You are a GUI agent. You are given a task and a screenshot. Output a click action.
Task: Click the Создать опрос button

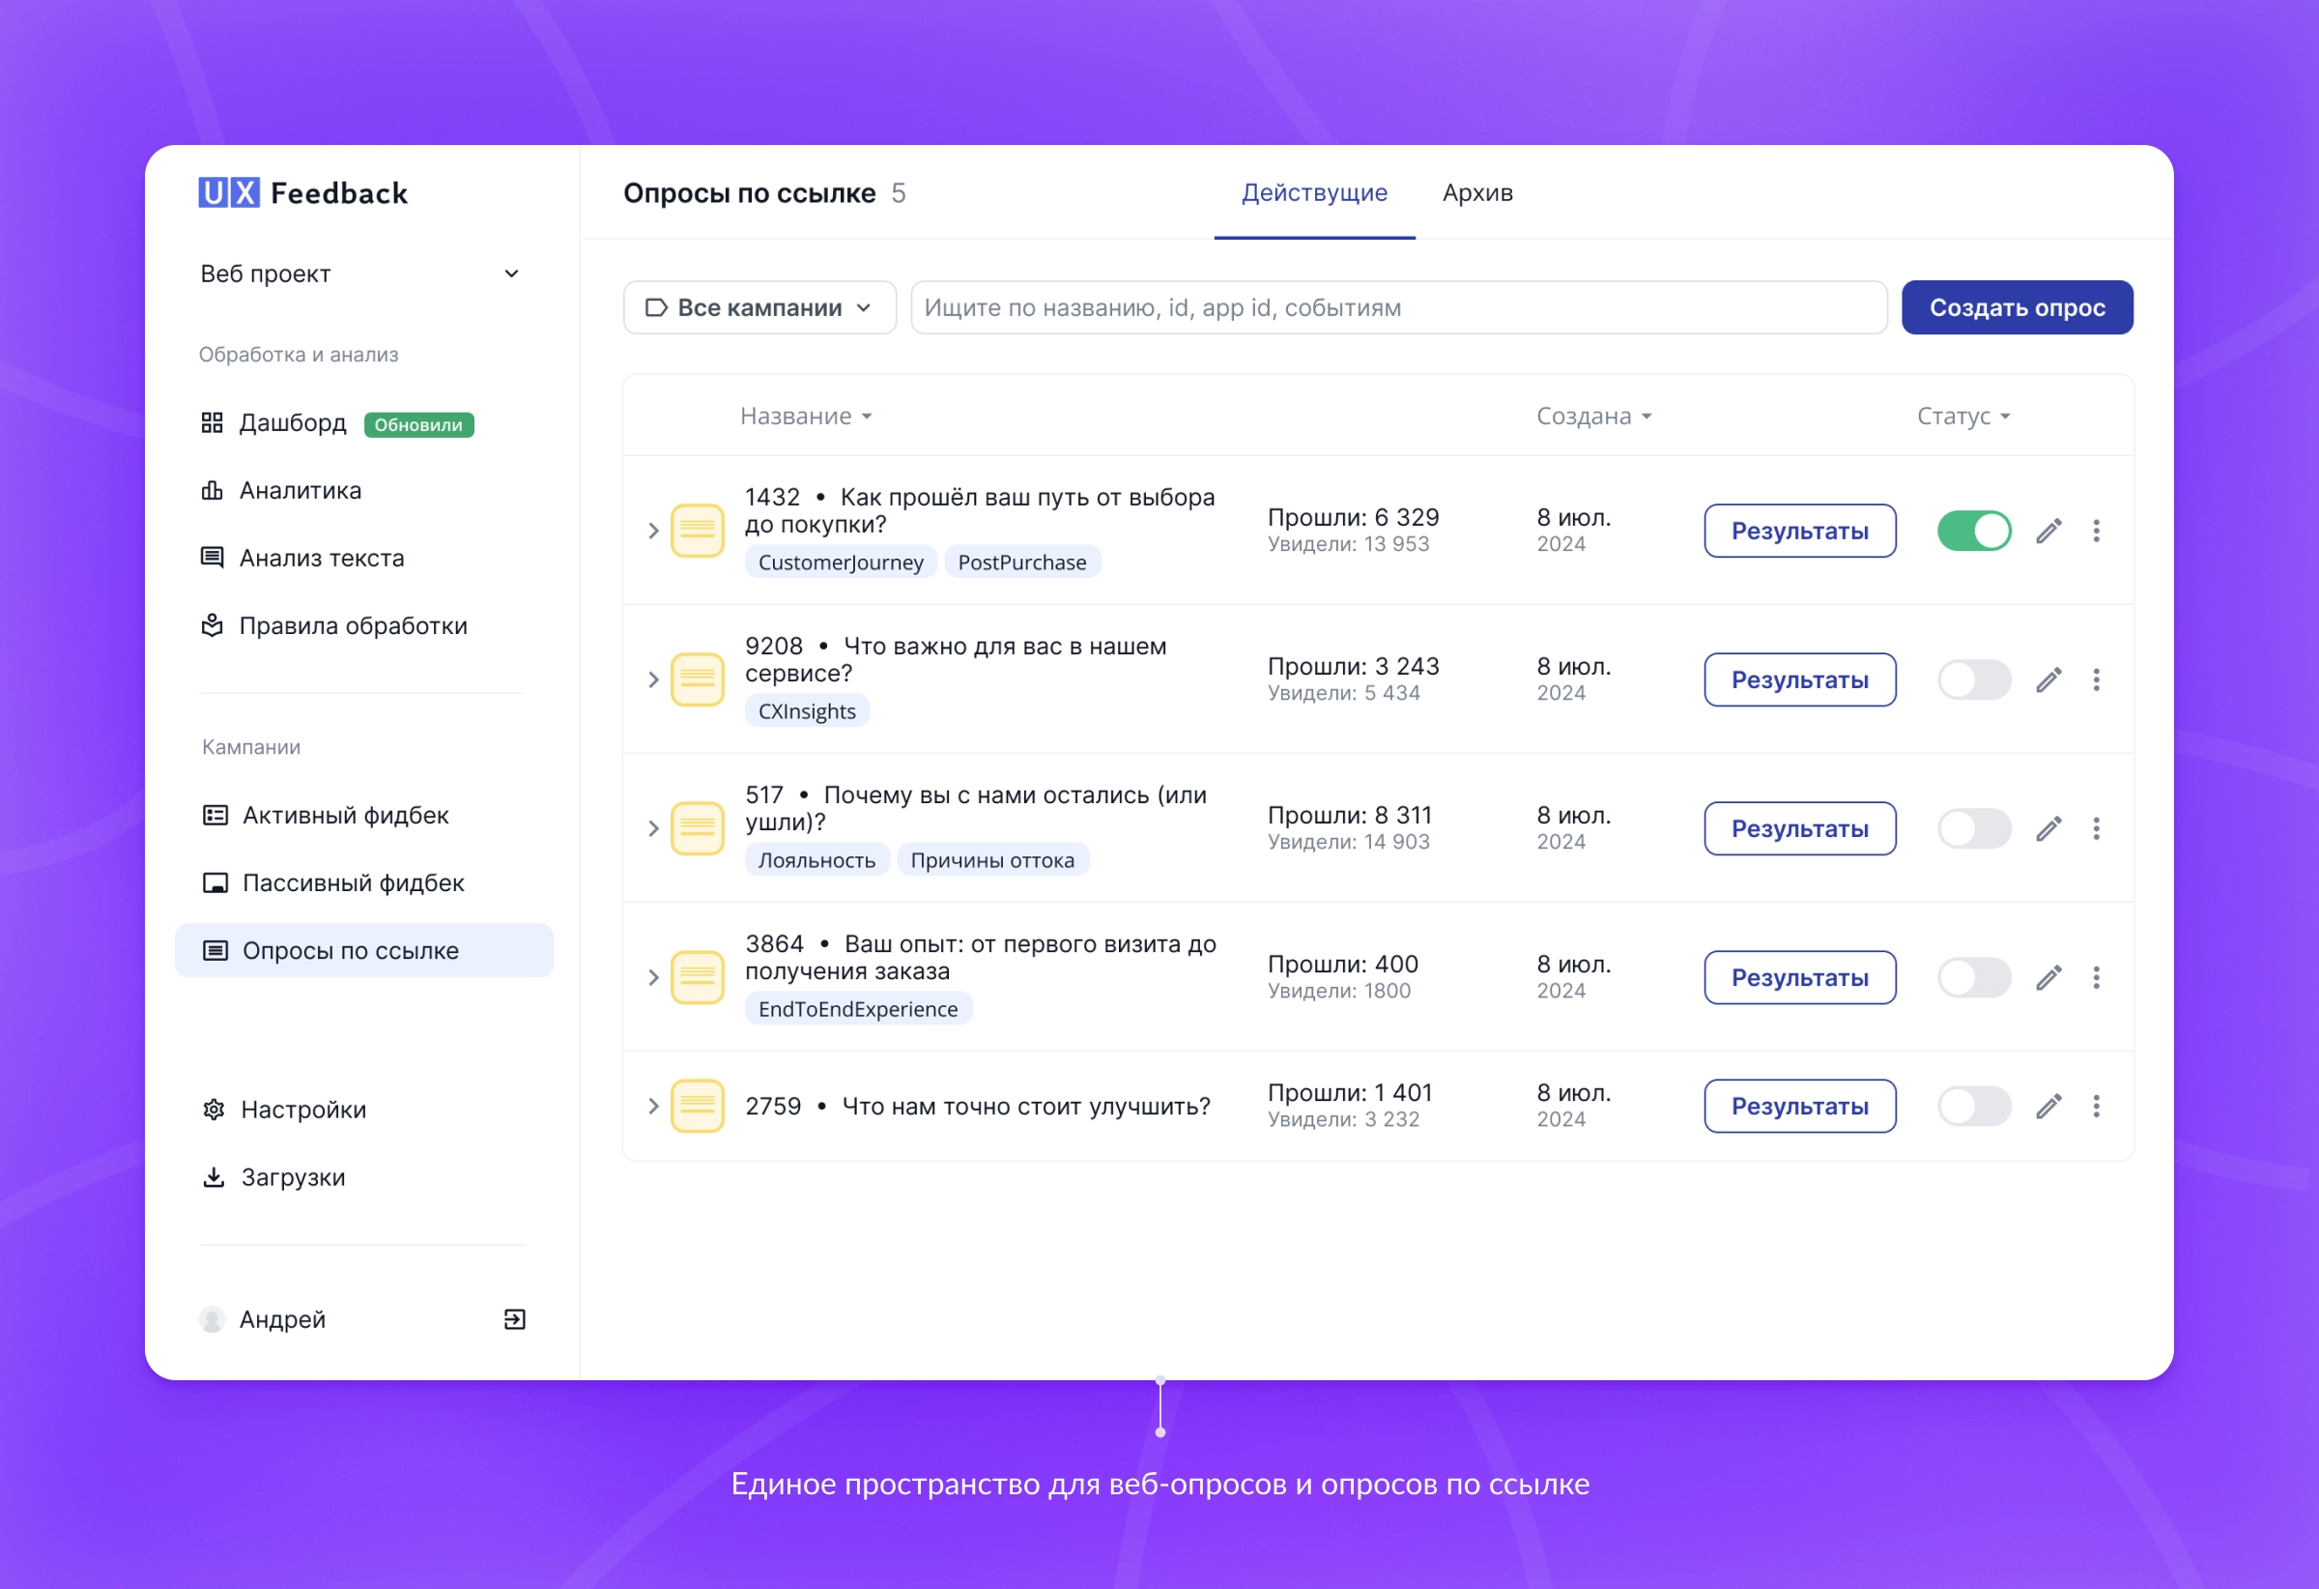2016,307
